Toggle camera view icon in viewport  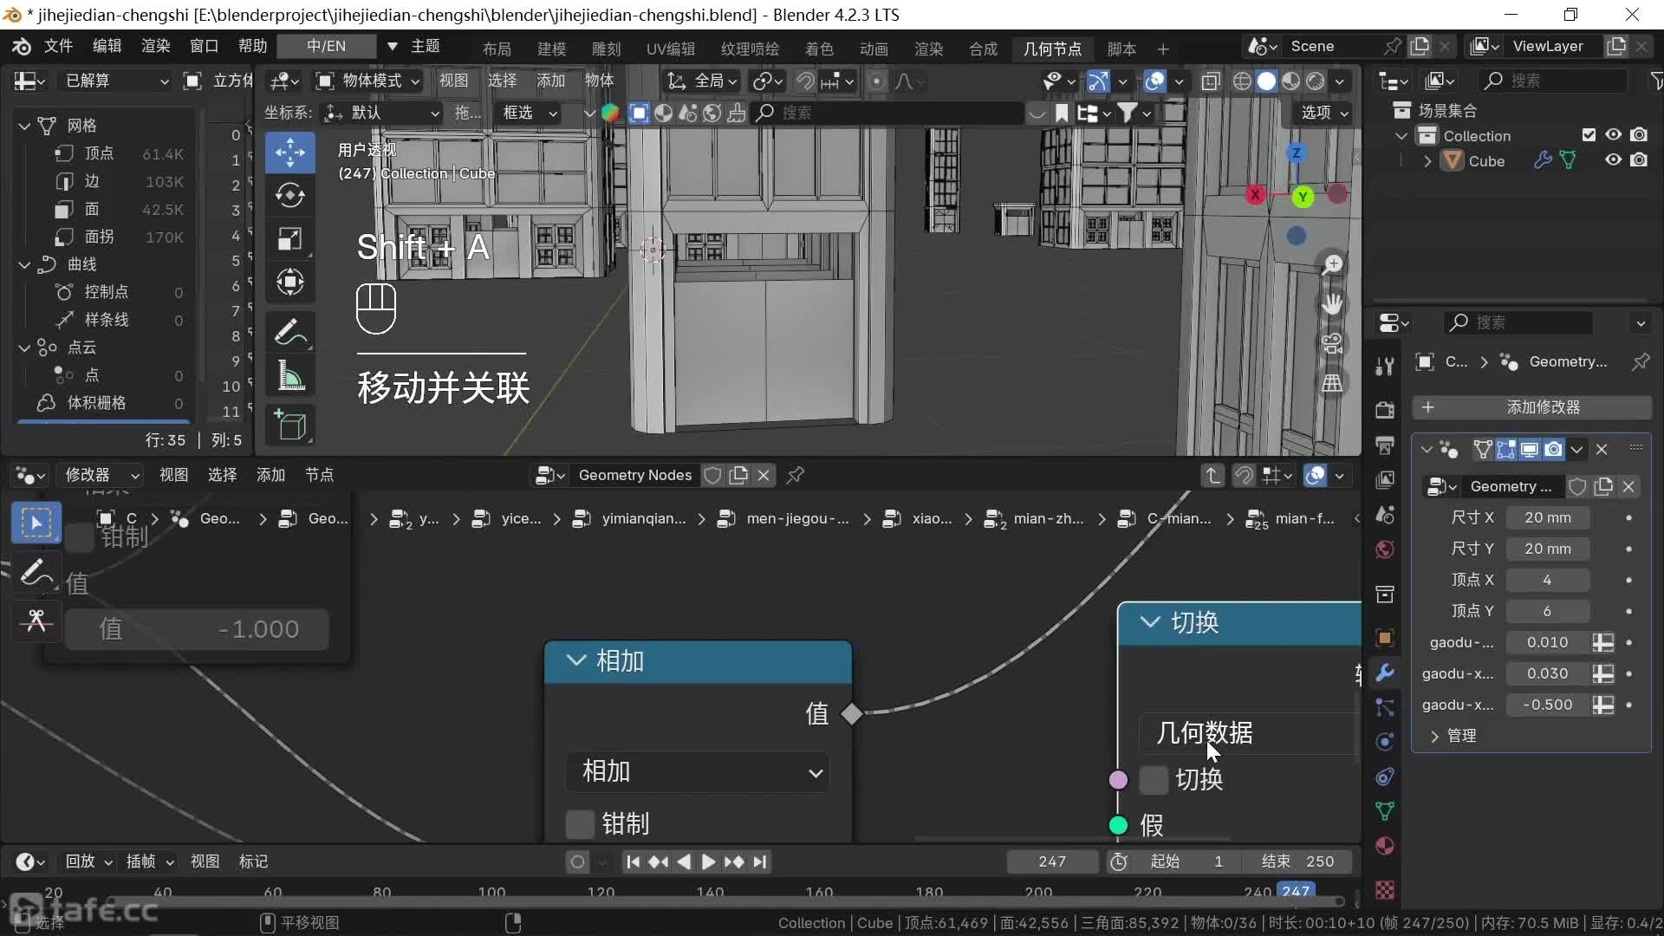1332,343
